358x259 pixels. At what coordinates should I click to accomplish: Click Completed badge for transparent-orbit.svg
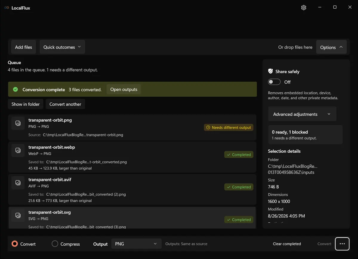pyautogui.click(x=239, y=220)
